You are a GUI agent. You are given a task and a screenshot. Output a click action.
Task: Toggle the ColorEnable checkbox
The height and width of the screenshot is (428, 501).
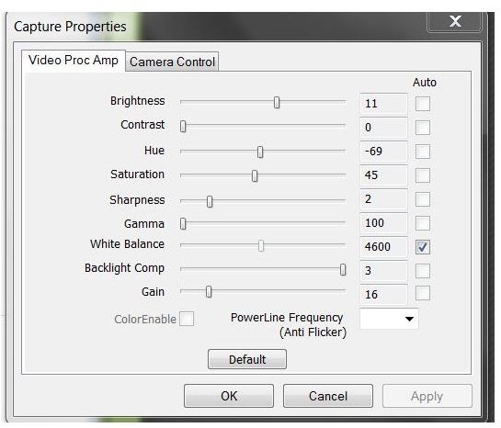tap(187, 319)
